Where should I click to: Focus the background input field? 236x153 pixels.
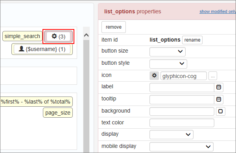pyautogui.click(x=182, y=111)
